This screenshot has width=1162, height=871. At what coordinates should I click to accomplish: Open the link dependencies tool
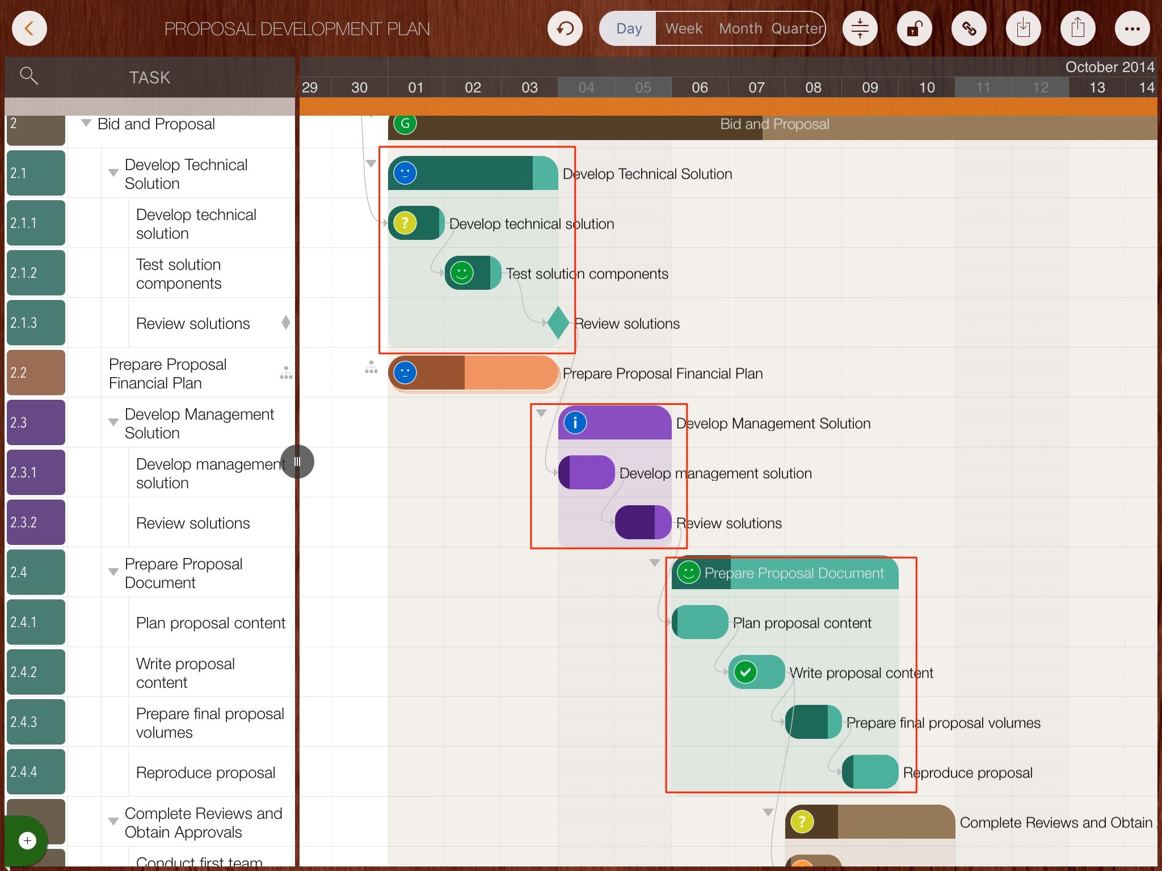tap(970, 28)
